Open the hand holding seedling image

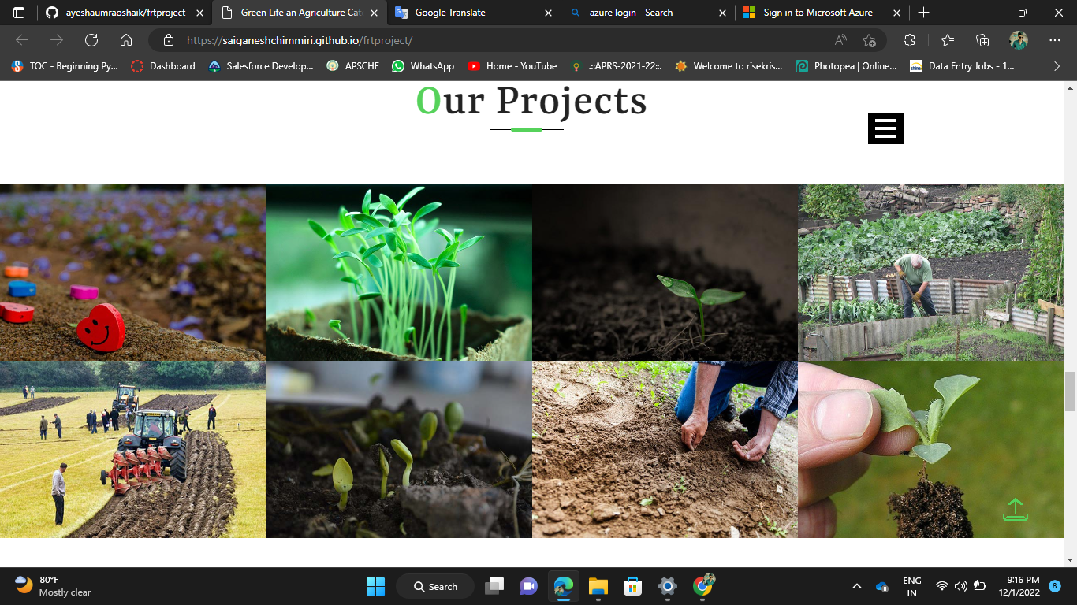coord(930,449)
